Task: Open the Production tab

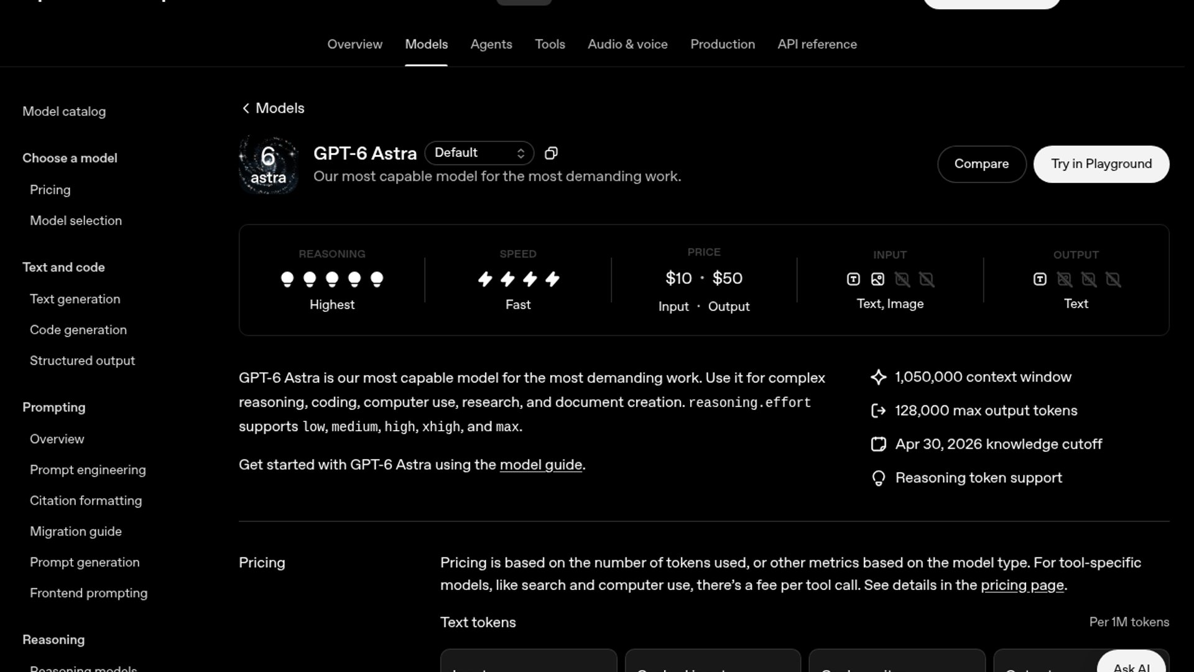Action: [x=723, y=44]
